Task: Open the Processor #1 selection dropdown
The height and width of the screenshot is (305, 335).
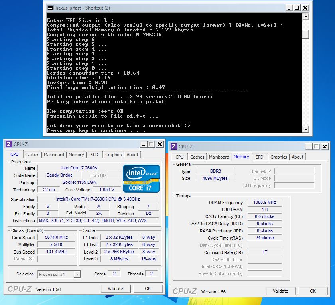Action: point(77,274)
